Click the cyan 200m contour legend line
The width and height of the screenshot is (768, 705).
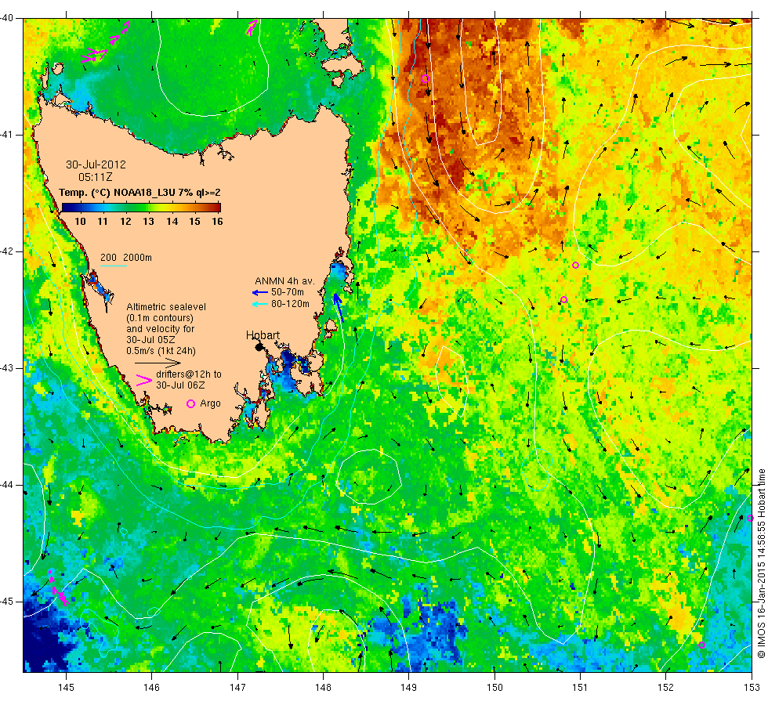click(113, 266)
